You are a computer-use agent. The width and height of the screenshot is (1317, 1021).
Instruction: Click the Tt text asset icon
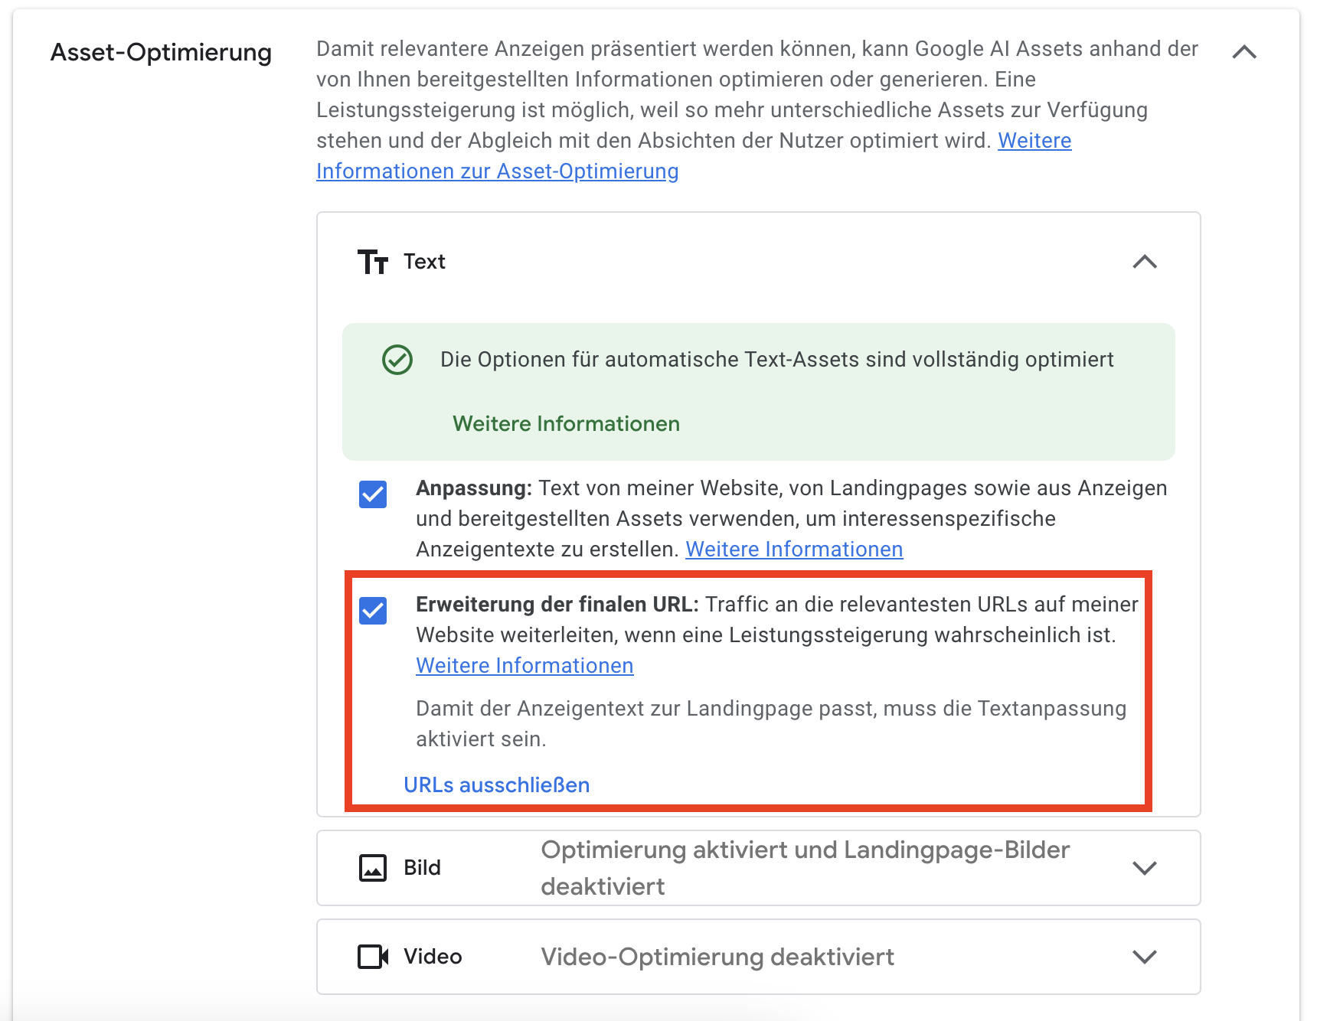(373, 262)
